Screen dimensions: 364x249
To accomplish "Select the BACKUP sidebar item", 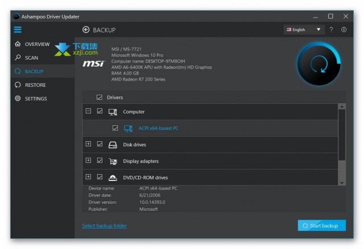I will [43, 71].
